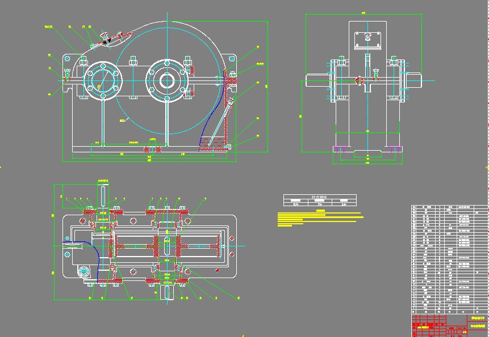Image resolution: width=489 pixels, height=337 pixels.
Task: Select the tall green height dimension right of front view
Action: (x=268, y=87)
